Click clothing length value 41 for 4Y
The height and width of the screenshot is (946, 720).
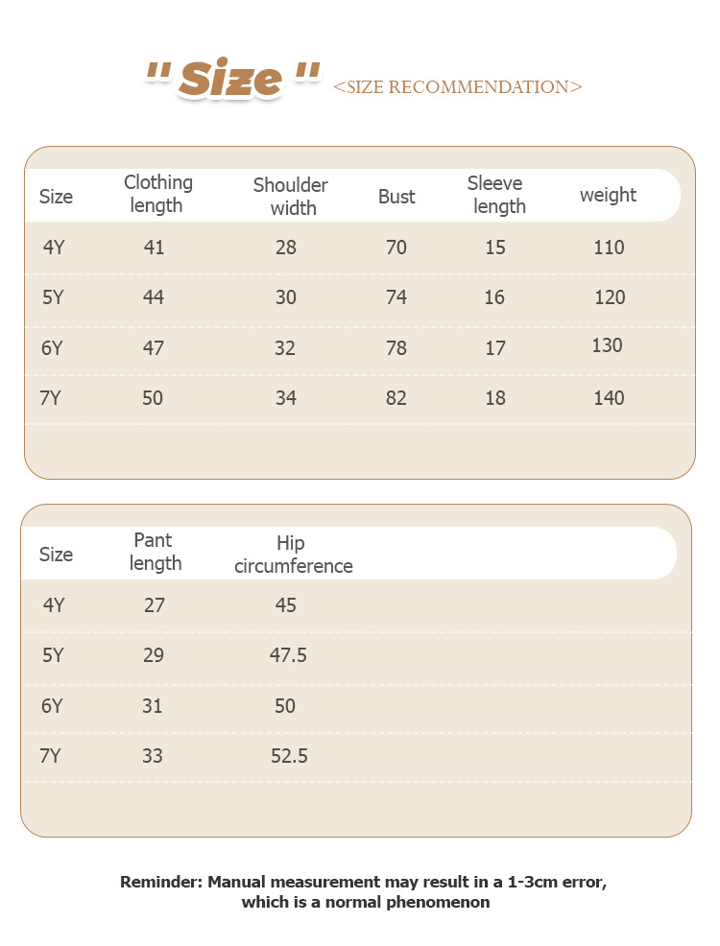point(154,248)
